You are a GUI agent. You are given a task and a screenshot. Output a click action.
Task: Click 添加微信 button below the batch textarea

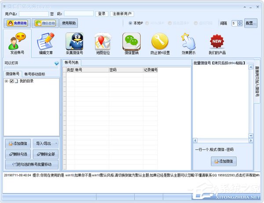pyautogui.click(x=224, y=161)
